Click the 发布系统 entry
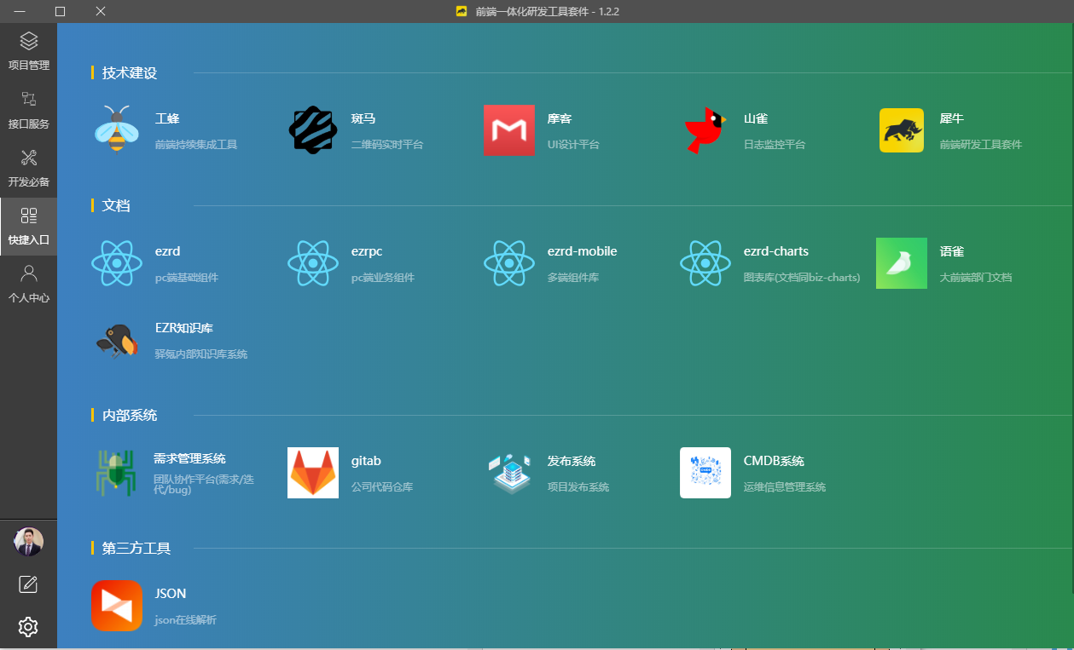This screenshot has height=650, width=1074. pos(571,462)
